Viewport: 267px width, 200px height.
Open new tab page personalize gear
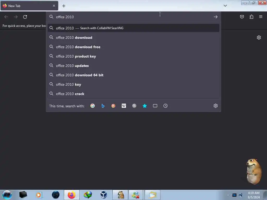[259, 37]
